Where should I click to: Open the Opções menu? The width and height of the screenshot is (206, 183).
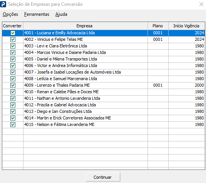point(10,14)
